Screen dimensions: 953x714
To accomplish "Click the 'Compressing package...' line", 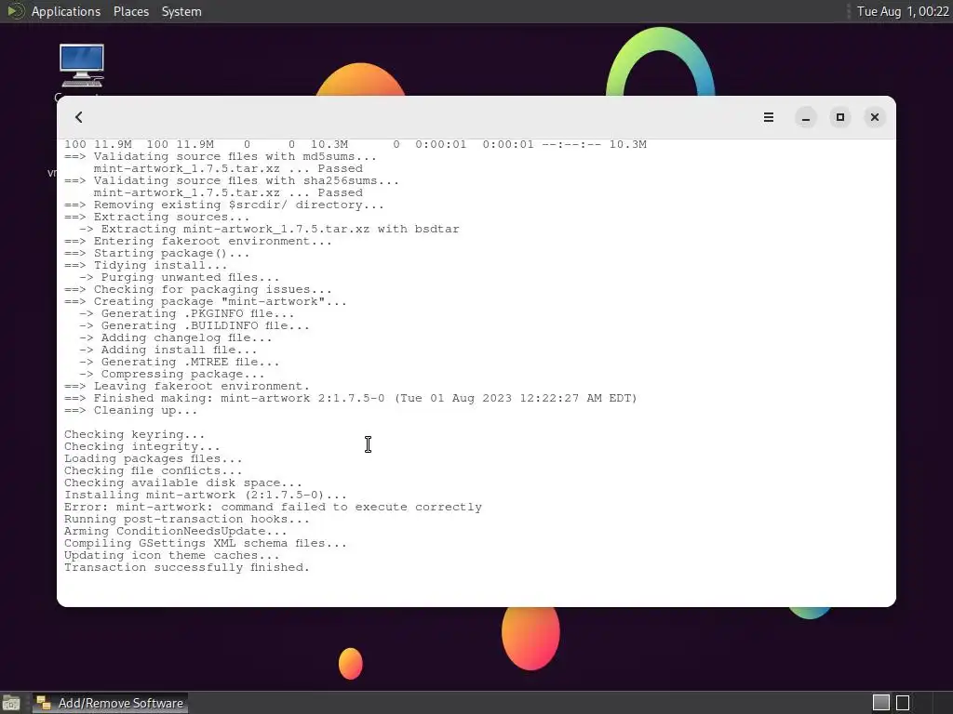I will tap(171, 374).
